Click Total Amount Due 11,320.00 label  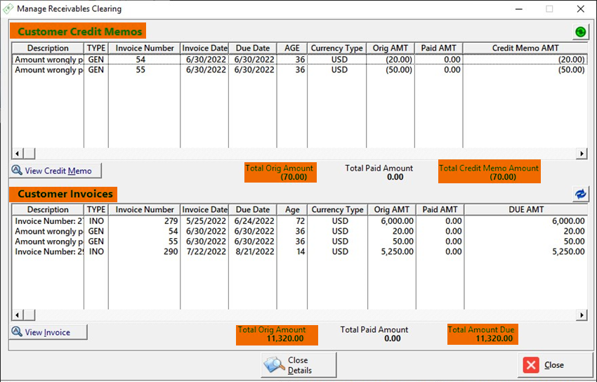(x=483, y=334)
